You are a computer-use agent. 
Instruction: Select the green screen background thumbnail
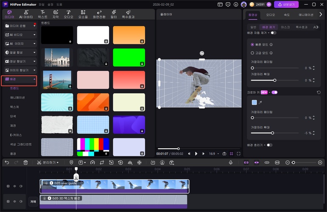click(x=129, y=57)
